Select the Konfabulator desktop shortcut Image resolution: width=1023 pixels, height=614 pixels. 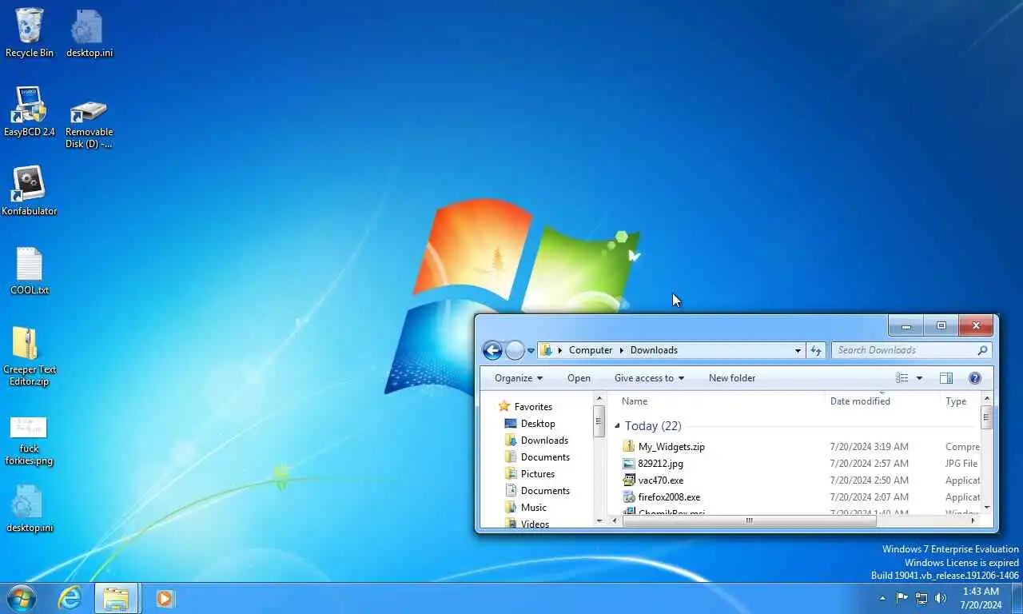click(x=30, y=191)
